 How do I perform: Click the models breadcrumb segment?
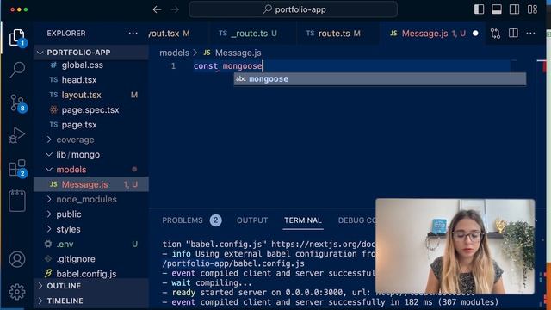tap(174, 53)
